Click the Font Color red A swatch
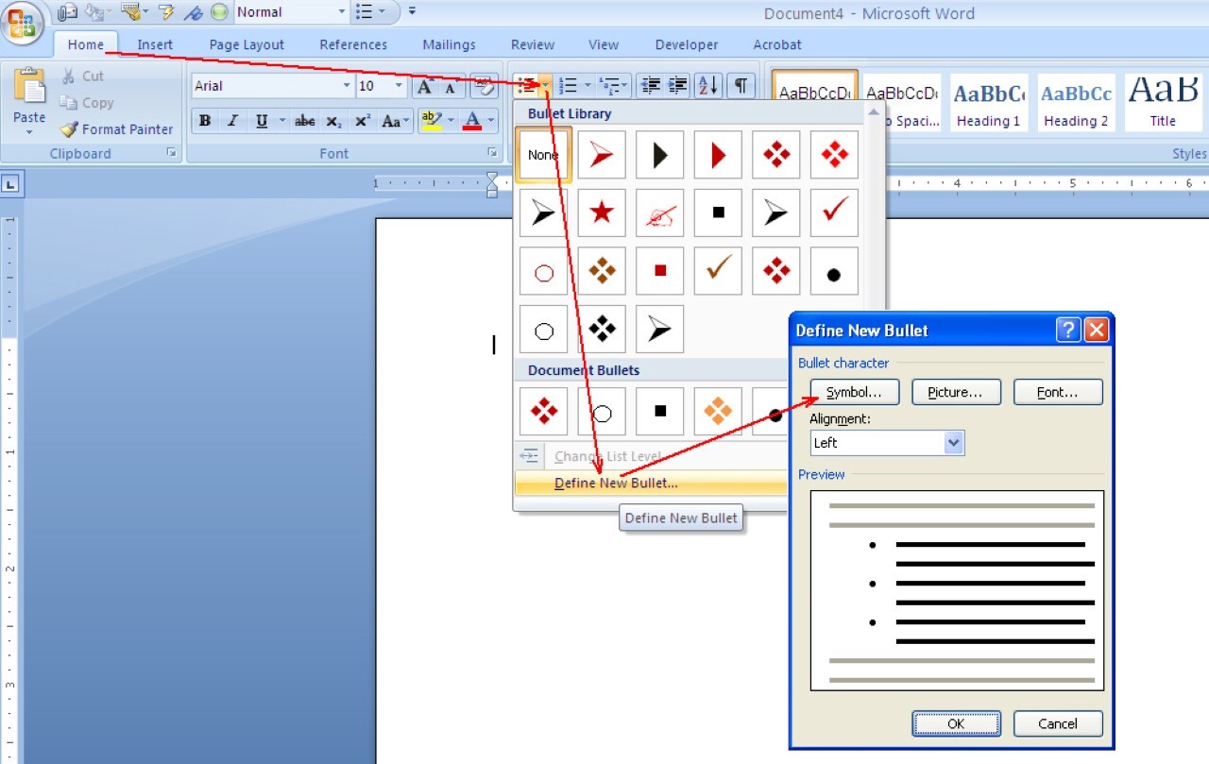This screenshot has height=764, width=1209. point(472,121)
